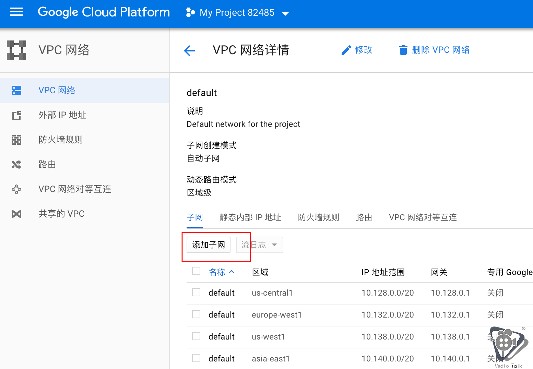Click IP range 10.138.0.0/20
Viewport: 533px width, 369px height.
coord(388,337)
